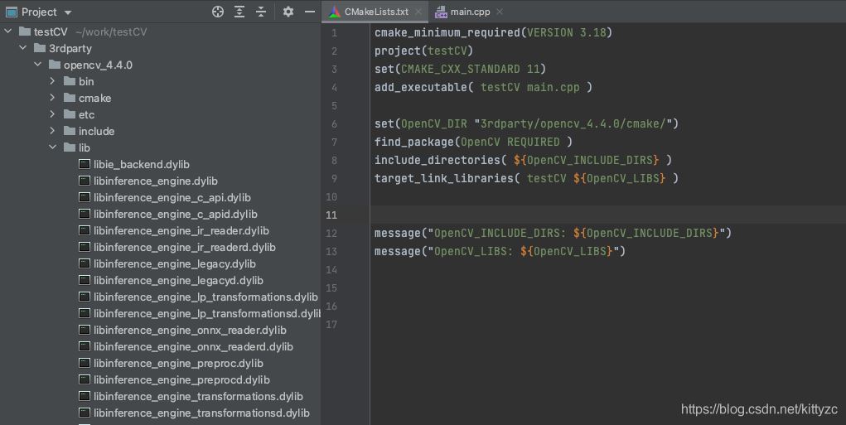Click CMAKE_CXX_STANDARD in set line
846x425 pixels.
click(460, 69)
